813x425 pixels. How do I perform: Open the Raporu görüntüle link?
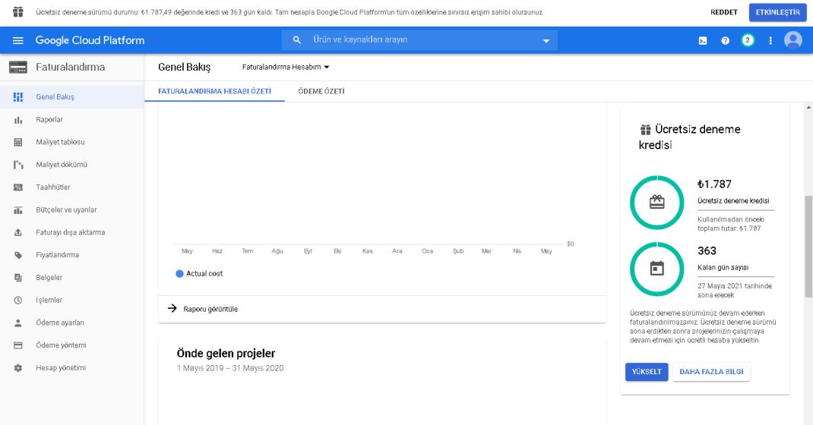pos(210,309)
